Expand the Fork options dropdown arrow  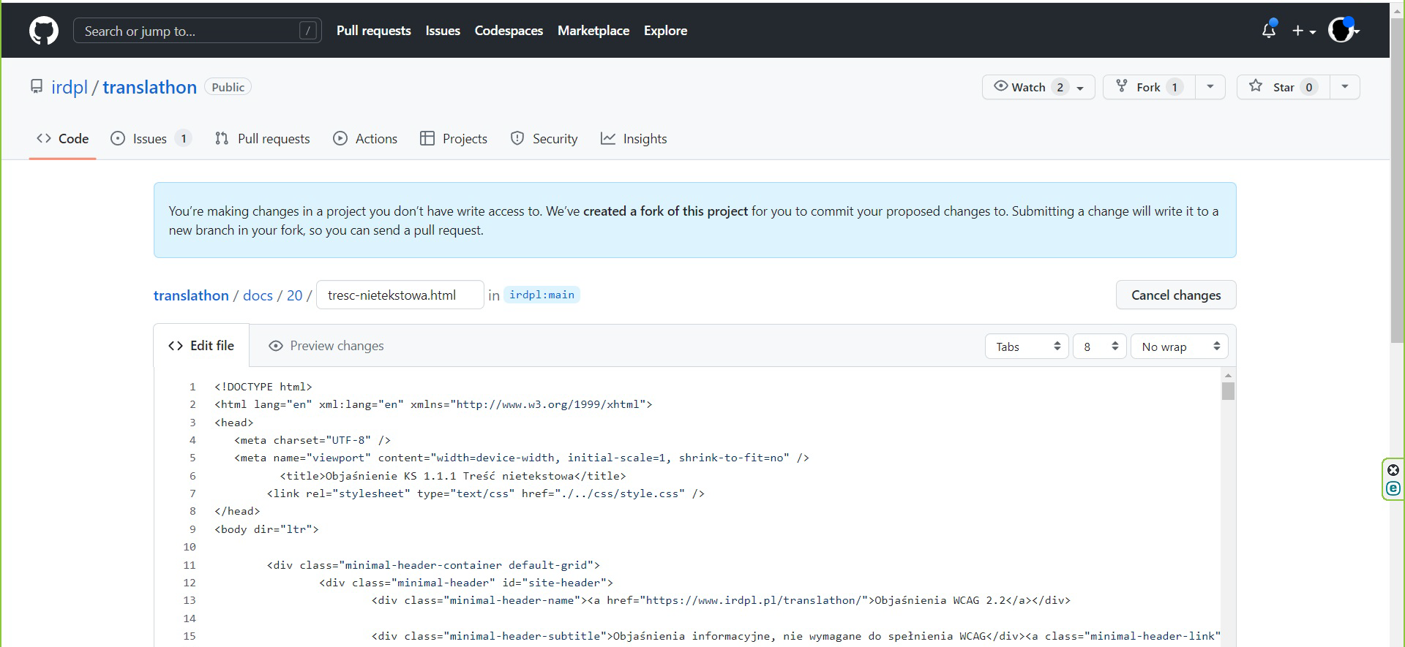[x=1210, y=87]
